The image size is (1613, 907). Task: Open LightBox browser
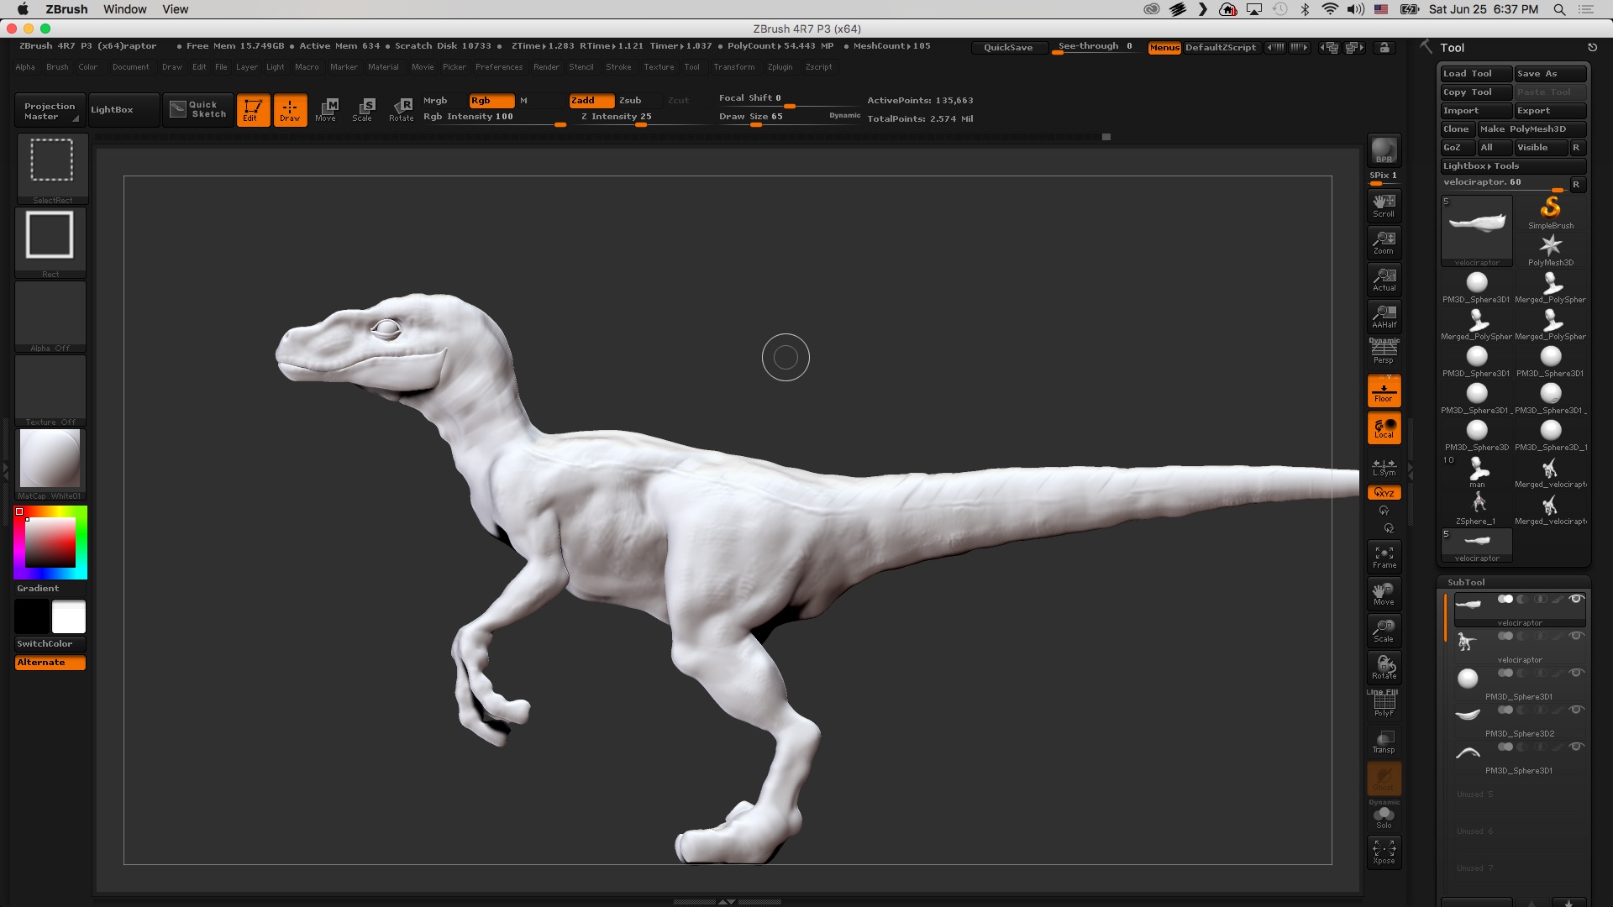click(124, 110)
